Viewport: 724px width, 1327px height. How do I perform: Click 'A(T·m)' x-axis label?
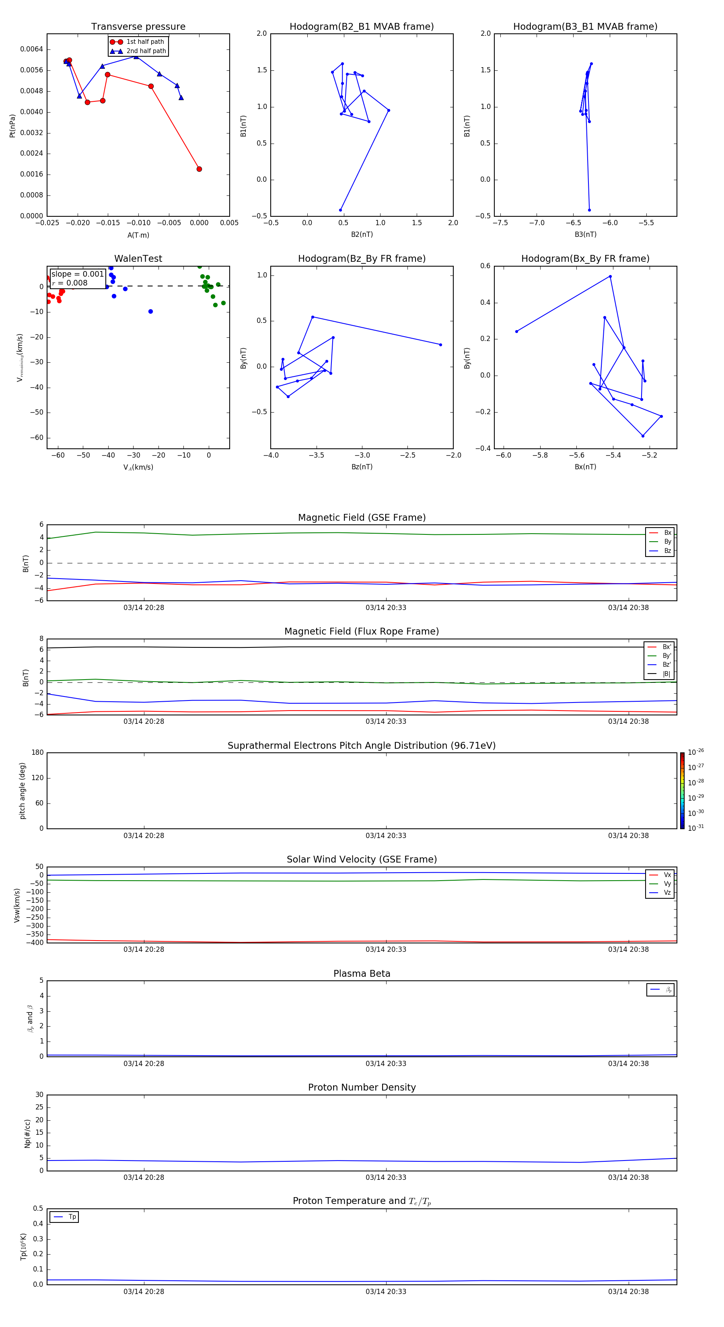click(x=138, y=235)
